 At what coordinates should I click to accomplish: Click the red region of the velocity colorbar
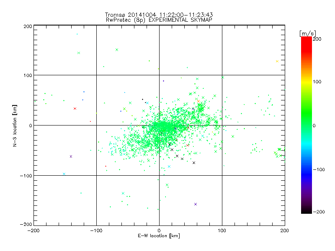click(307, 44)
